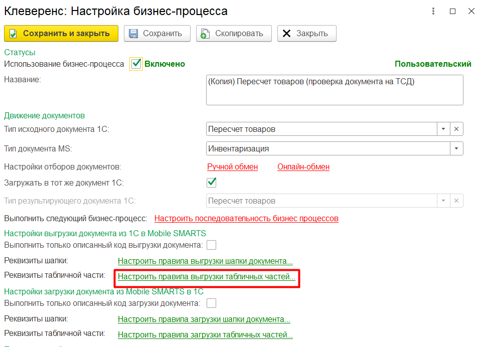Screen dimensions: 483x347
Task: Expand the 'Тип результирующего документа 1С' dropdown arrow
Action: 443,201
